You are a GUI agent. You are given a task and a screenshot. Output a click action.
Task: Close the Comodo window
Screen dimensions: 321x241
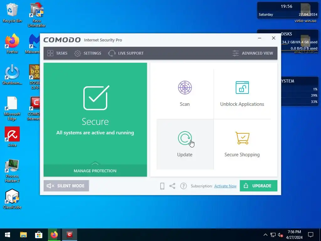(x=273, y=38)
